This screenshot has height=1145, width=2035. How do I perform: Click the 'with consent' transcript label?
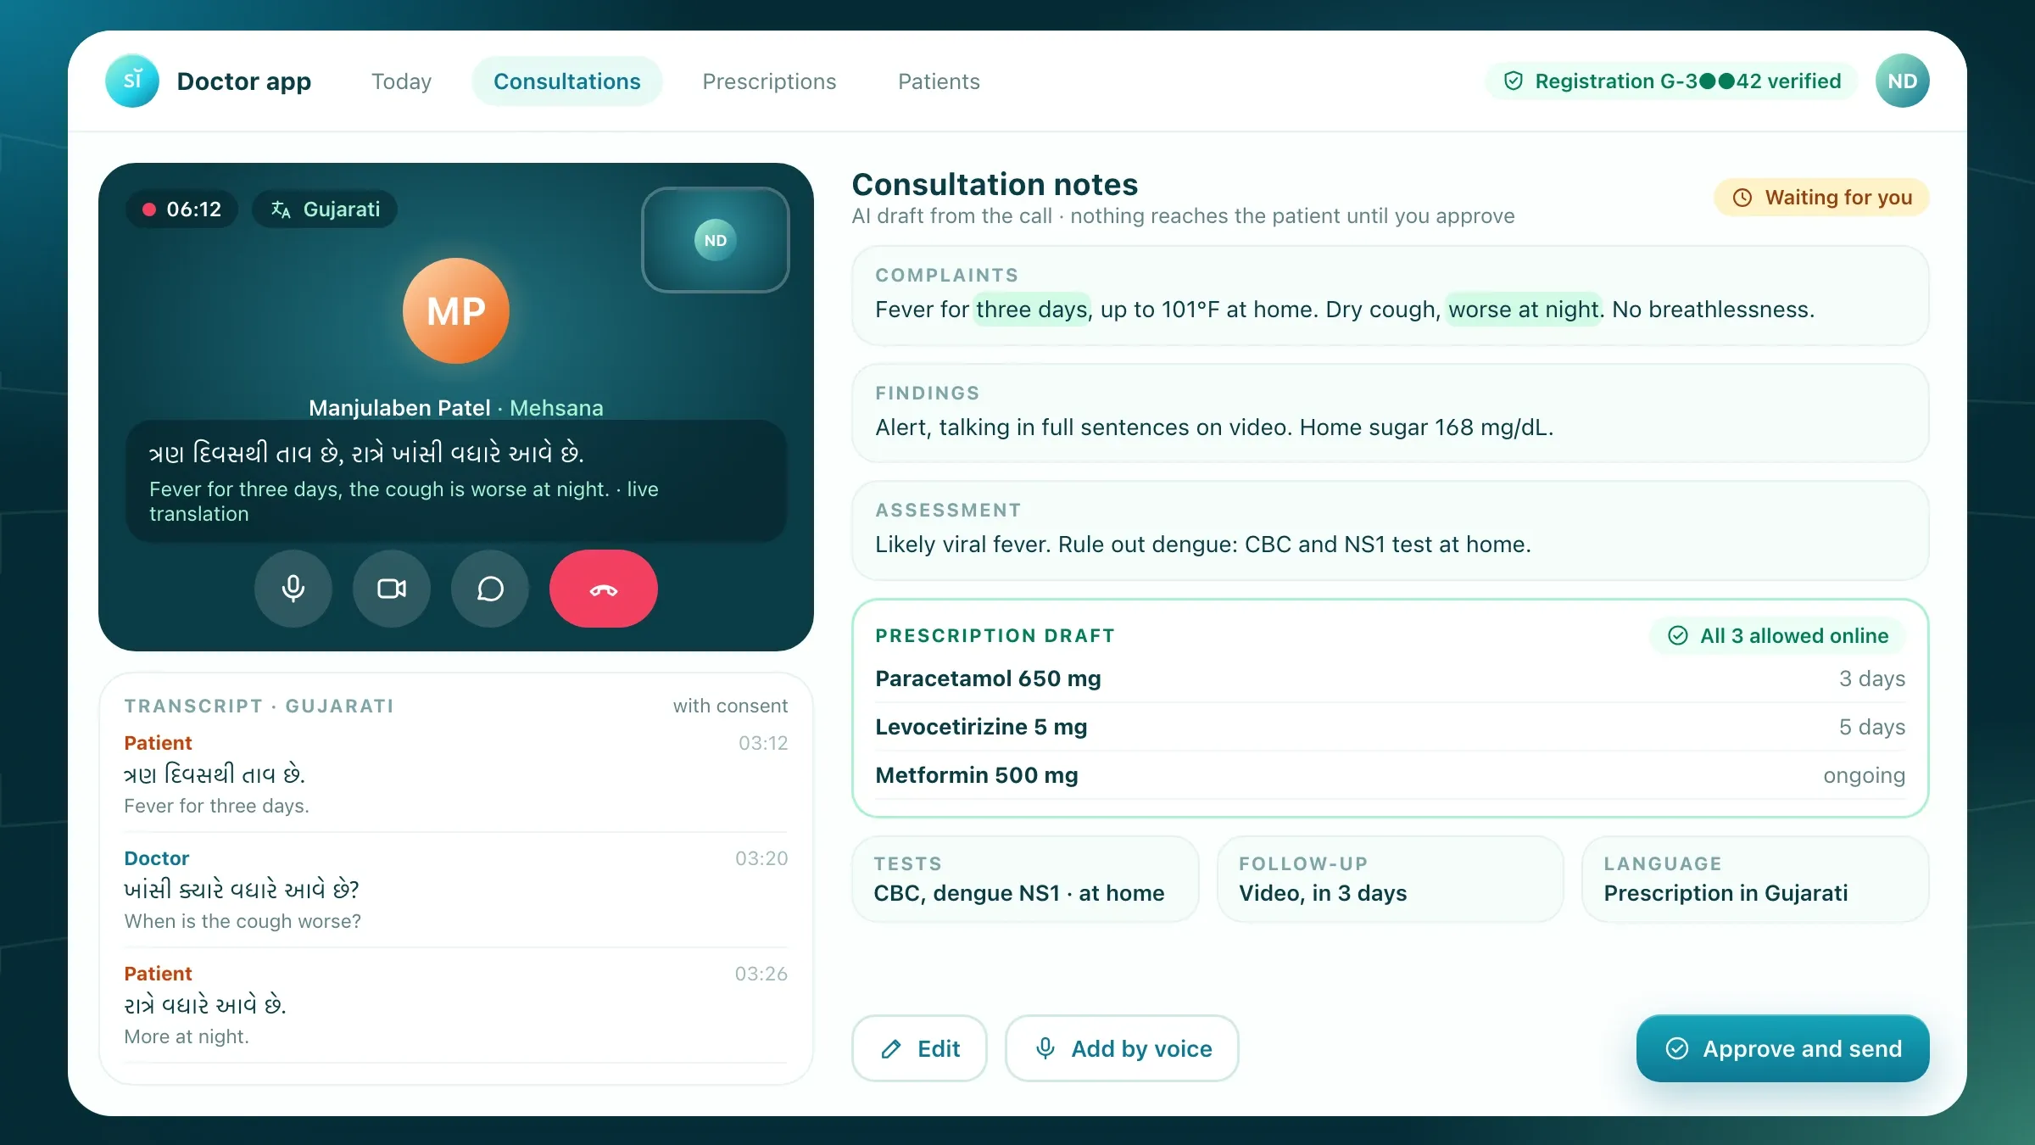point(730,706)
